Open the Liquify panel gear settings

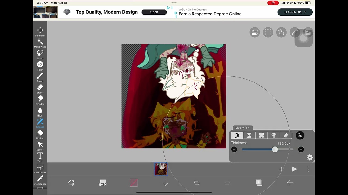pos(310,158)
